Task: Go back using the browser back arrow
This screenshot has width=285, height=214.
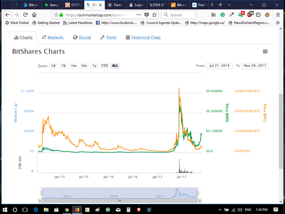Action: click(x=7, y=15)
